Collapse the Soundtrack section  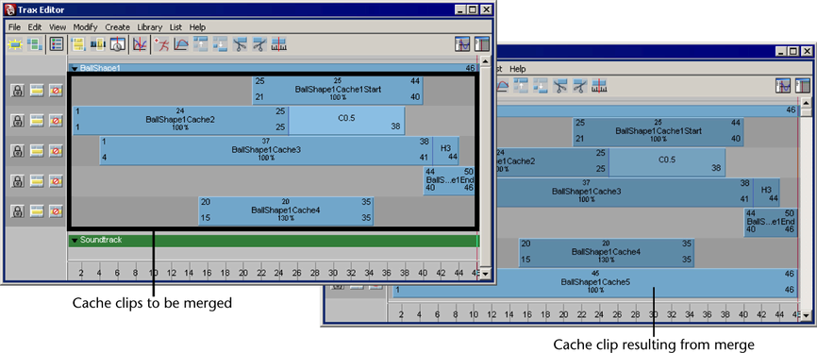click(x=75, y=241)
